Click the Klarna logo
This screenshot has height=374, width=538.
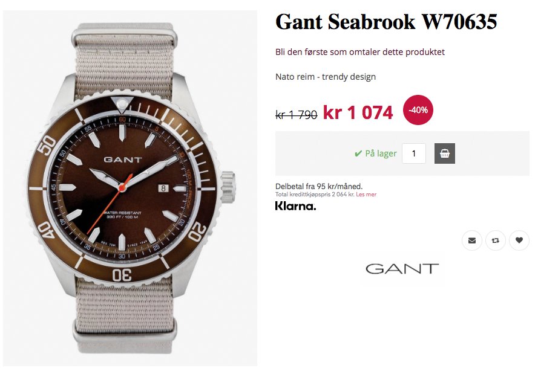[x=295, y=206]
